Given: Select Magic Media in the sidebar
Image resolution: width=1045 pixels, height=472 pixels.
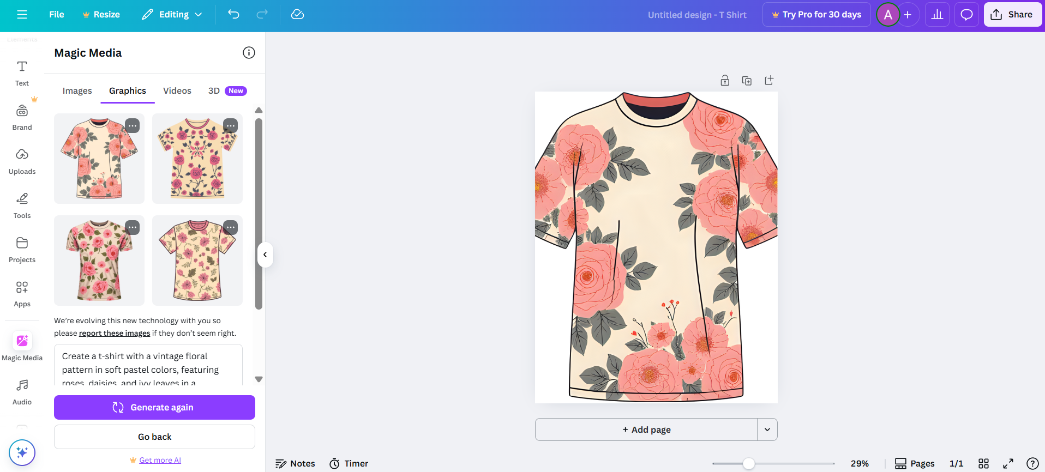Looking at the screenshot, I should tap(22, 347).
